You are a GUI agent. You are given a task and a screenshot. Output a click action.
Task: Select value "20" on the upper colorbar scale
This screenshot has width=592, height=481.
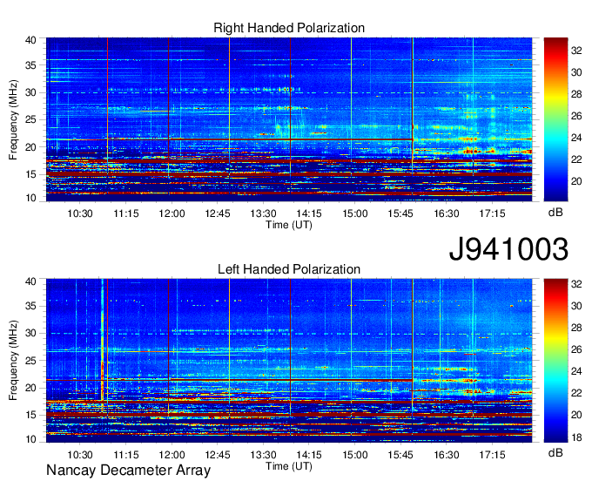pyautogui.click(x=576, y=181)
